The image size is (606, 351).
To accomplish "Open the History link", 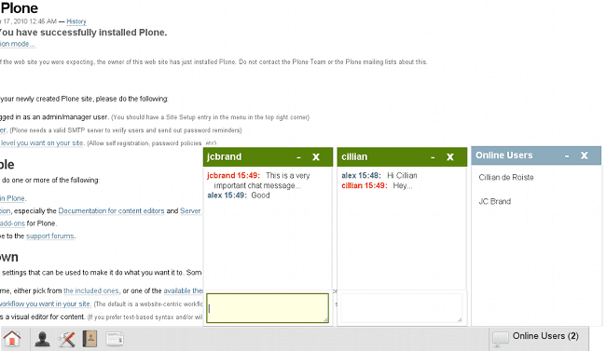I will pos(76,21).
